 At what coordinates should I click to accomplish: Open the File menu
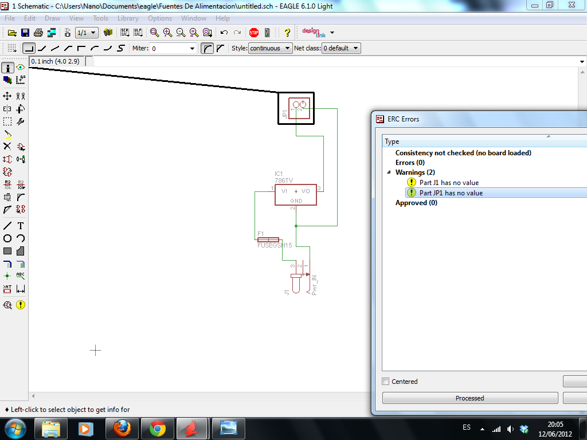(x=10, y=18)
